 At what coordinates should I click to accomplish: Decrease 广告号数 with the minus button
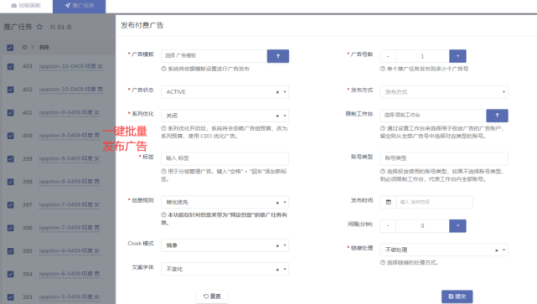388,56
